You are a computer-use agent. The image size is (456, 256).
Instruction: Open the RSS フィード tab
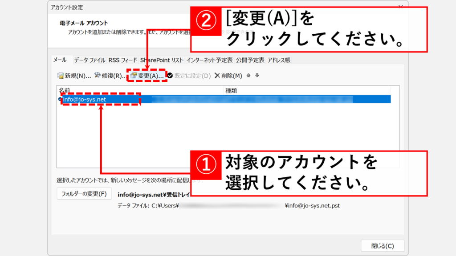(x=123, y=60)
